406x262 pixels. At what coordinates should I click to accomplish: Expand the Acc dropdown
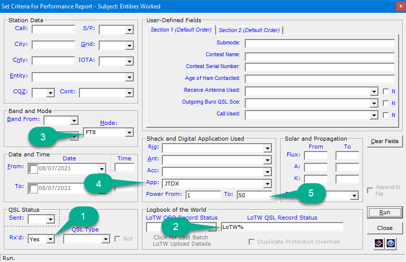pos(267,172)
